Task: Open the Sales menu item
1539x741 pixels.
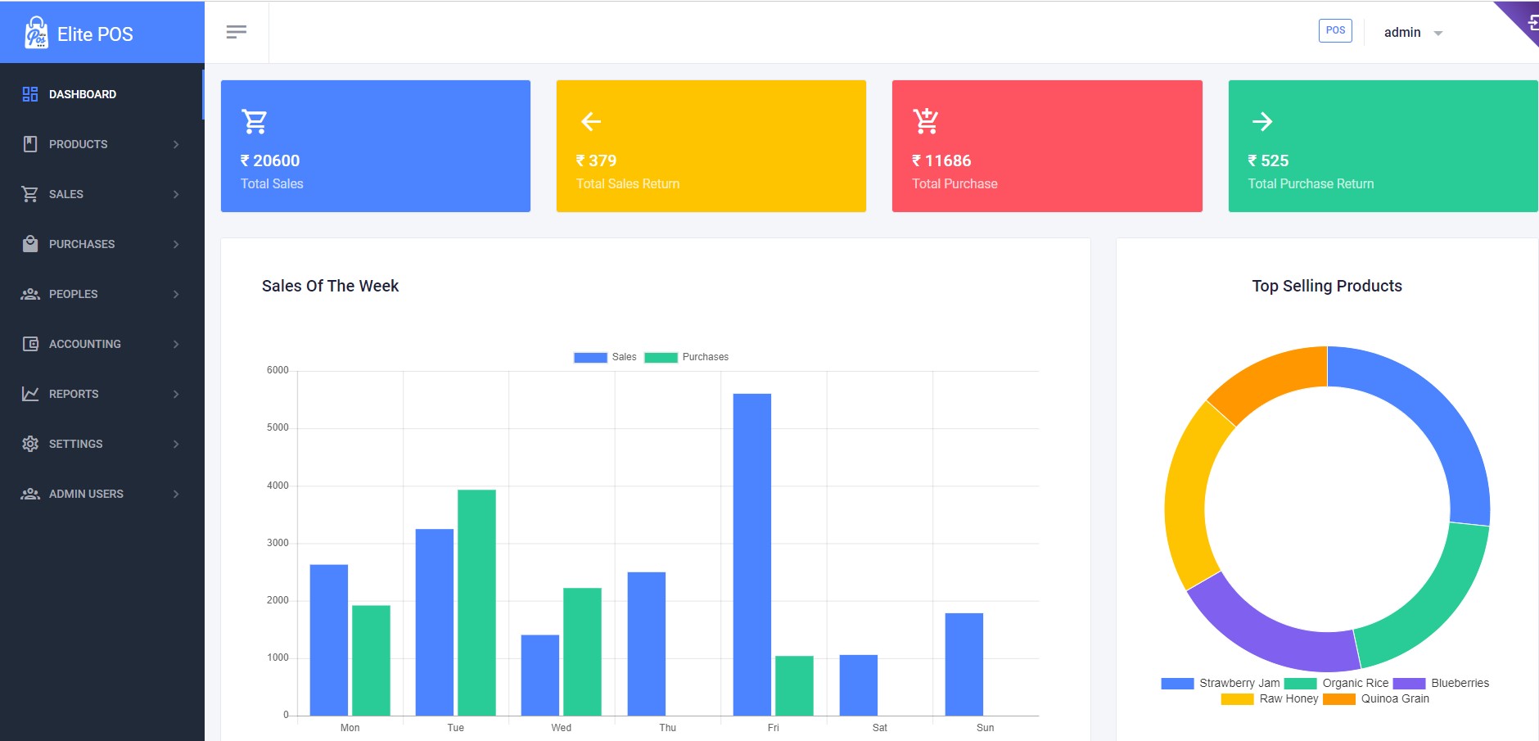Action: (x=102, y=194)
